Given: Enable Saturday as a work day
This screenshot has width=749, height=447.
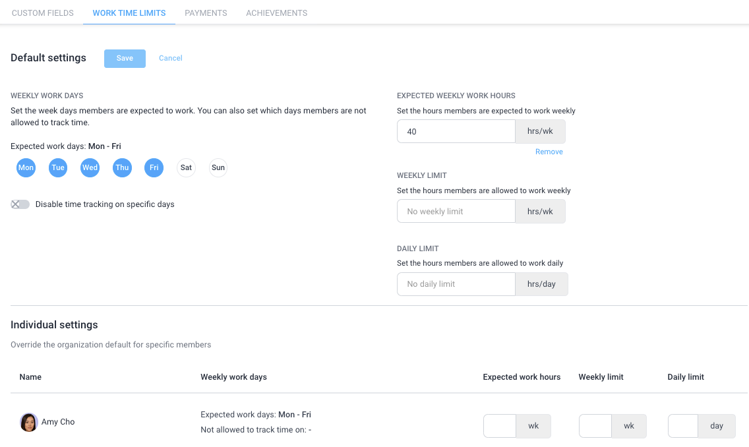Looking at the screenshot, I should point(187,167).
